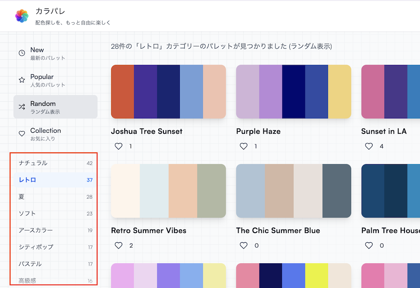The image size is (420, 288).
Task: Pick the orange-red swatch in Joshua Tree Sunset
Action: (x=123, y=92)
